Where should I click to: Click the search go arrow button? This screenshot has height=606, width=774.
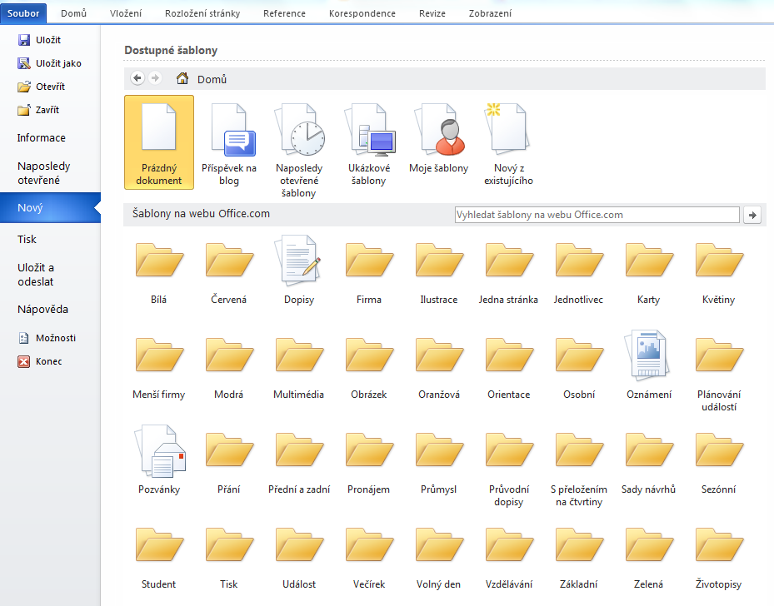(752, 215)
